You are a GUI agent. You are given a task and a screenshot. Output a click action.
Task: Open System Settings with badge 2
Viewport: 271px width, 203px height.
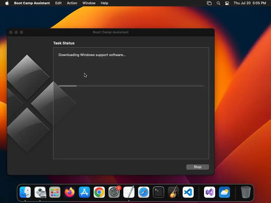[114, 192]
